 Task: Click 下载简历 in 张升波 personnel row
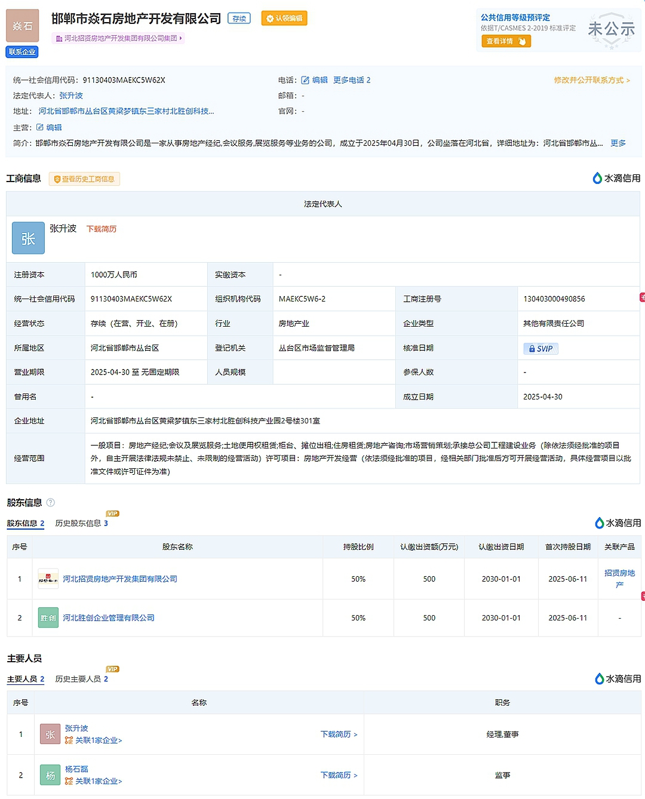click(x=339, y=735)
